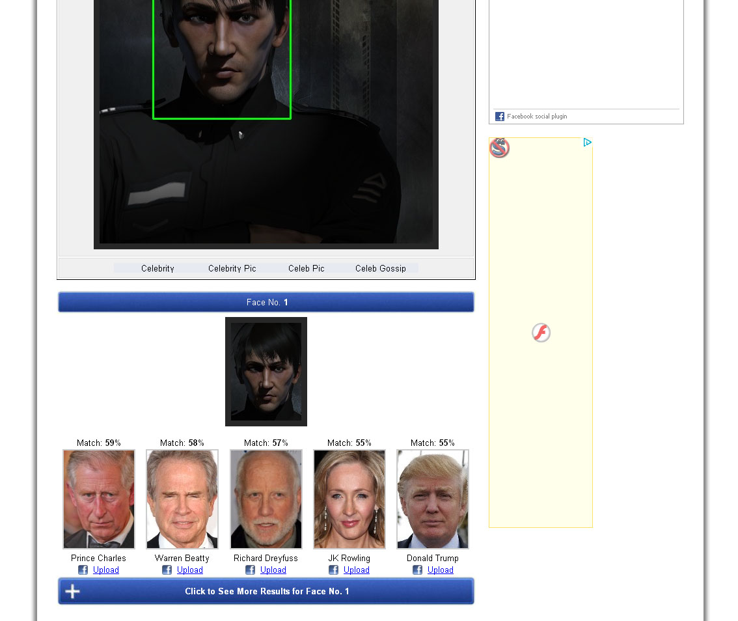Image resolution: width=738 pixels, height=621 pixels.
Task: Click the blocked ad icon at the ad's corner
Action: click(x=499, y=148)
